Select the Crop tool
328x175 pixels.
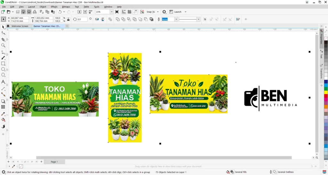click(x=3, y=39)
